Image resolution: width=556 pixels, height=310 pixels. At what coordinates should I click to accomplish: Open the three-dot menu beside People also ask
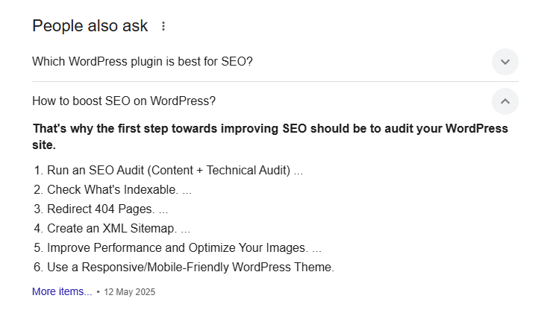click(163, 26)
